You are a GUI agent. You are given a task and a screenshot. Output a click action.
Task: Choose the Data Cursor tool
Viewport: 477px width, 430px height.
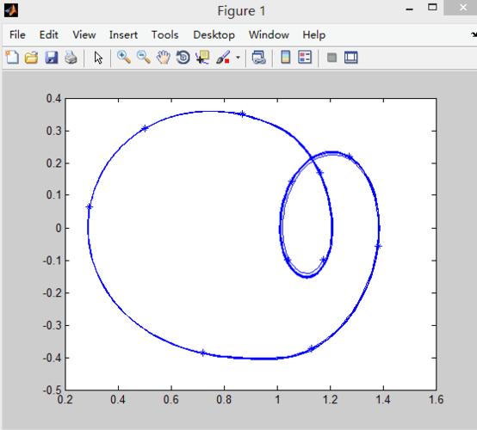[x=202, y=58]
